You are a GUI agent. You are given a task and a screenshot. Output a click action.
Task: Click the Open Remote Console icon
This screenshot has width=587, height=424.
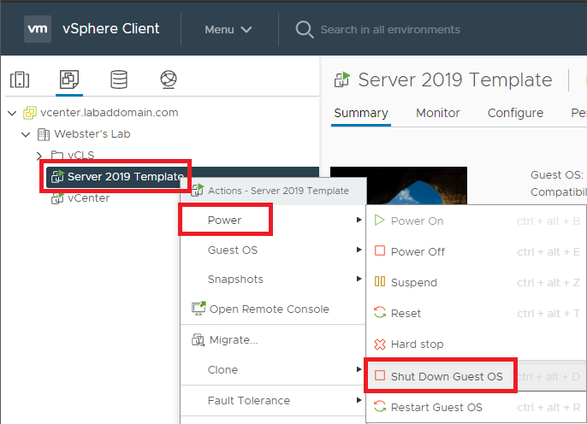[x=196, y=309]
